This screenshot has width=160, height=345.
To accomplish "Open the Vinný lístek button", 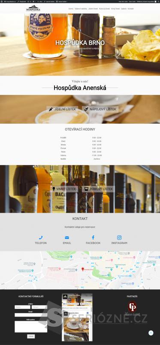I will (64, 189).
